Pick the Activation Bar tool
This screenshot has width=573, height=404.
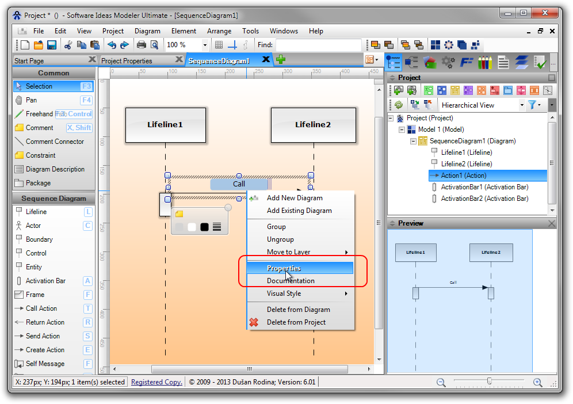click(x=54, y=281)
